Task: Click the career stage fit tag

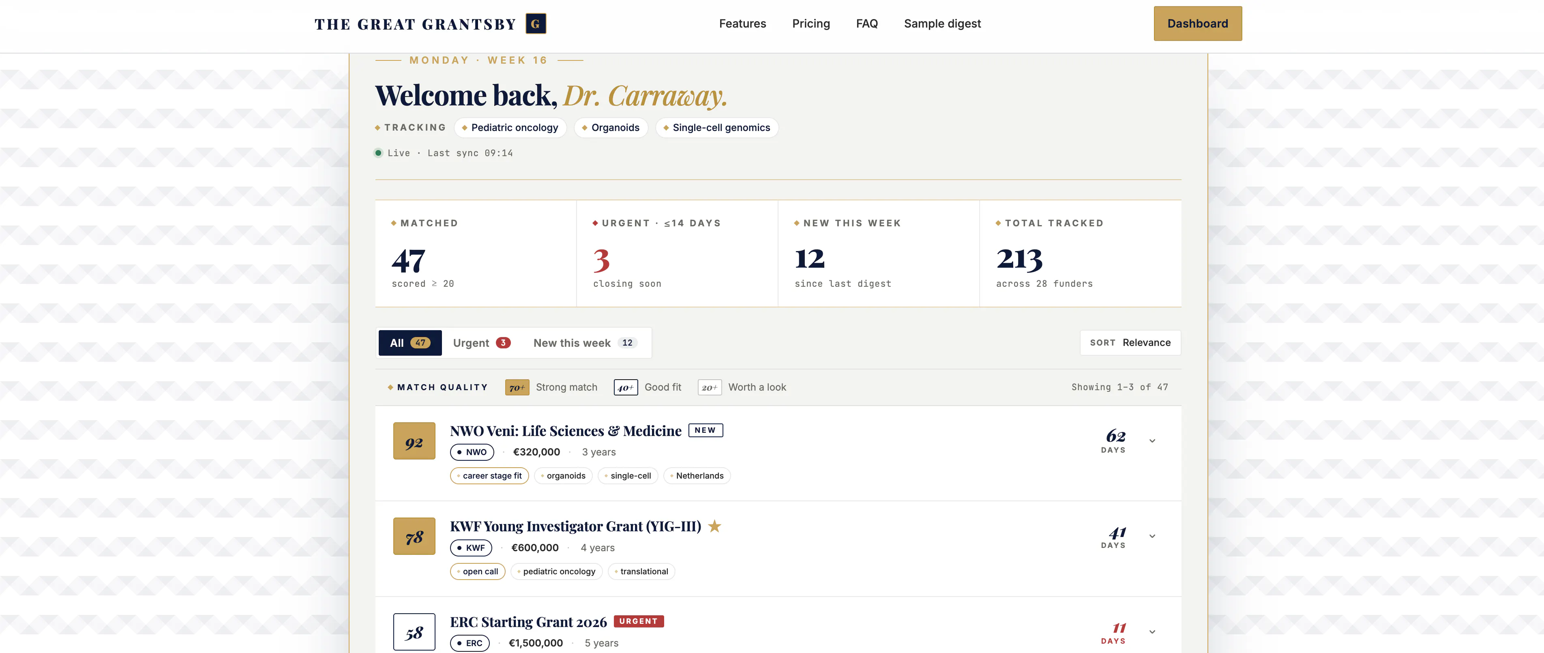Action: [489, 475]
